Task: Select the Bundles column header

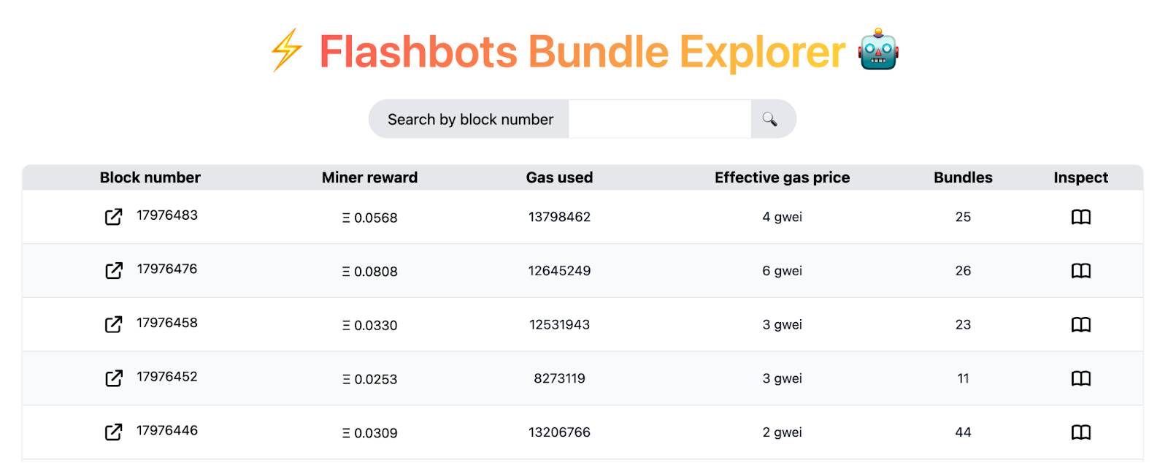Action: 963,177
